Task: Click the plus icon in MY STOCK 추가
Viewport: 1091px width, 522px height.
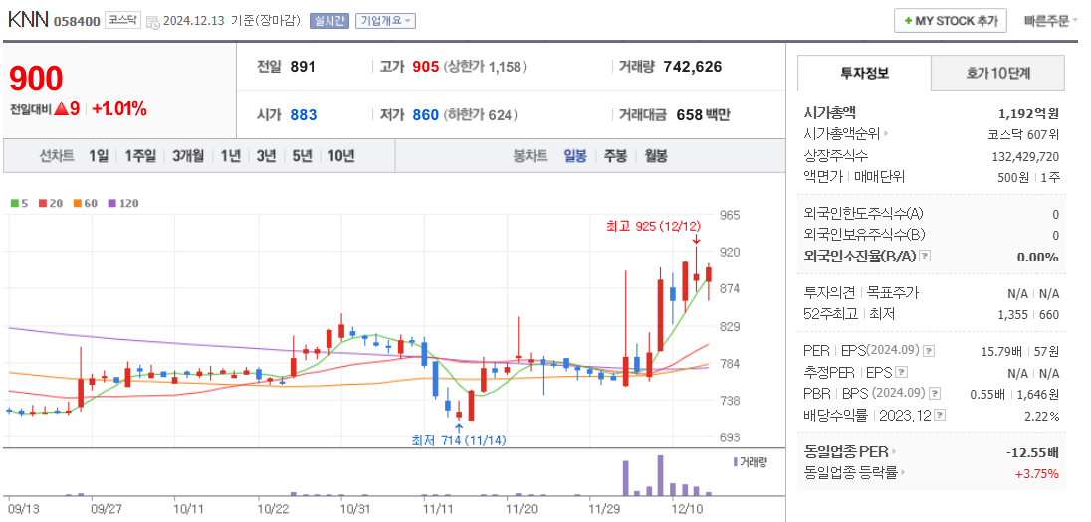Action: 907,21
